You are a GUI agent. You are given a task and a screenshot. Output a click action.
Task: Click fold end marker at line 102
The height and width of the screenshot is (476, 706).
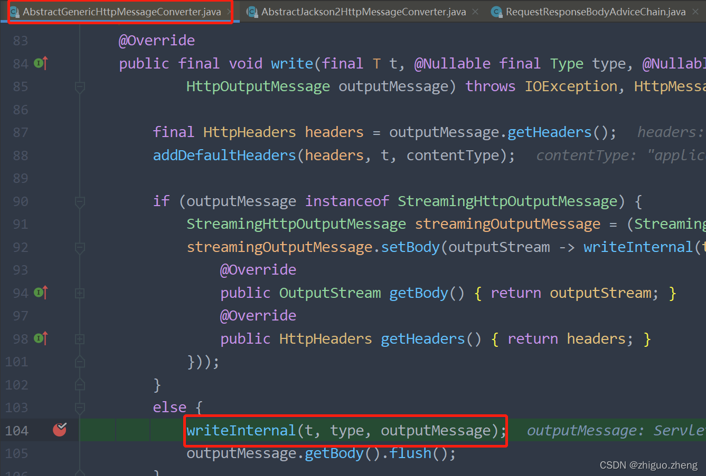pos(80,385)
